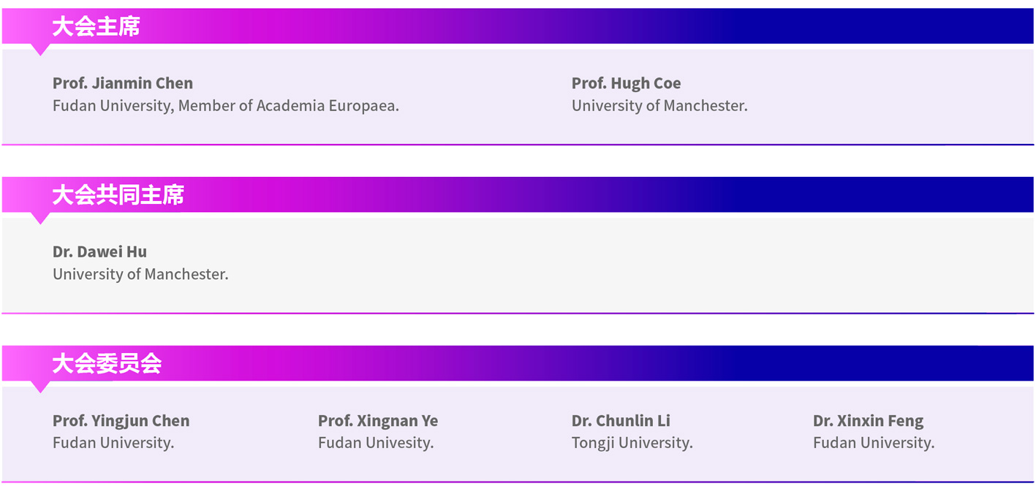Click the 大会主席 section header

point(96,27)
